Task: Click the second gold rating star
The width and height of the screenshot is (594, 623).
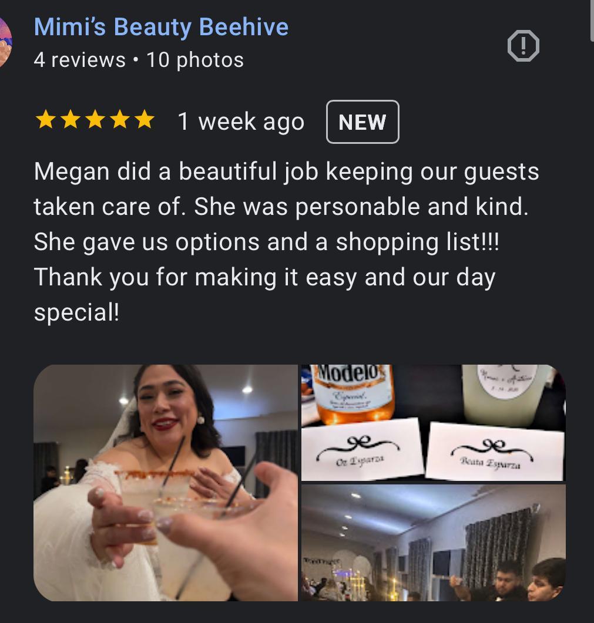Action: click(71, 119)
